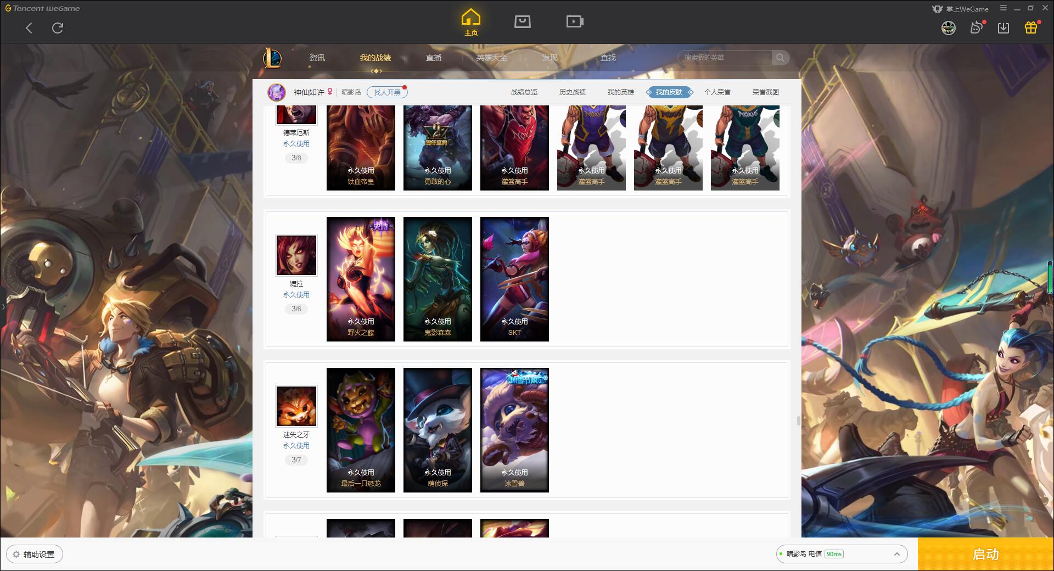Switch to the 发现 tab
The width and height of the screenshot is (1054, 571).
(550, 58)
